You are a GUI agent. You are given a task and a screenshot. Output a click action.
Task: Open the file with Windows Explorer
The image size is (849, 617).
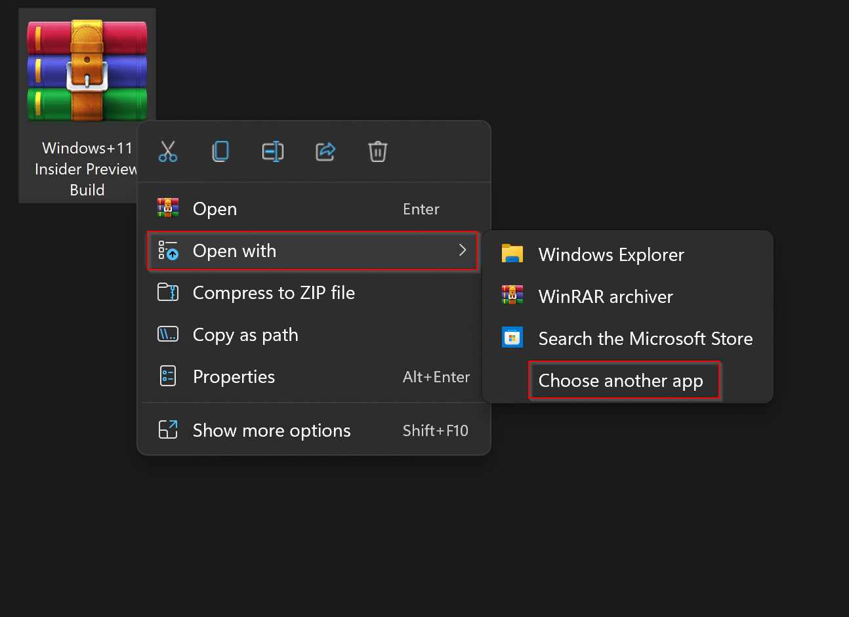(x=611, y=254)
